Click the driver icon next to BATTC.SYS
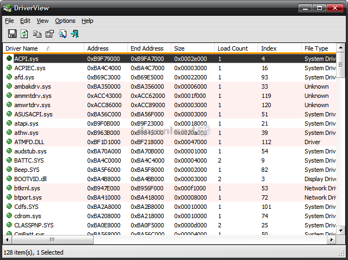This screenshot has width=348, height=260. [9, 160]
